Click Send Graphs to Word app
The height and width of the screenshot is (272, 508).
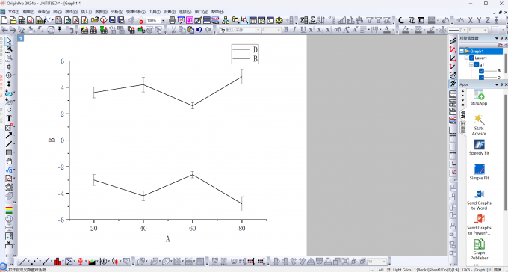479,200
